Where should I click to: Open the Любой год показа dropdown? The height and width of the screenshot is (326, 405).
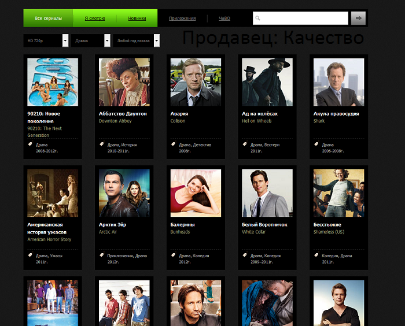pyautogui.click(x=137, y=41)
